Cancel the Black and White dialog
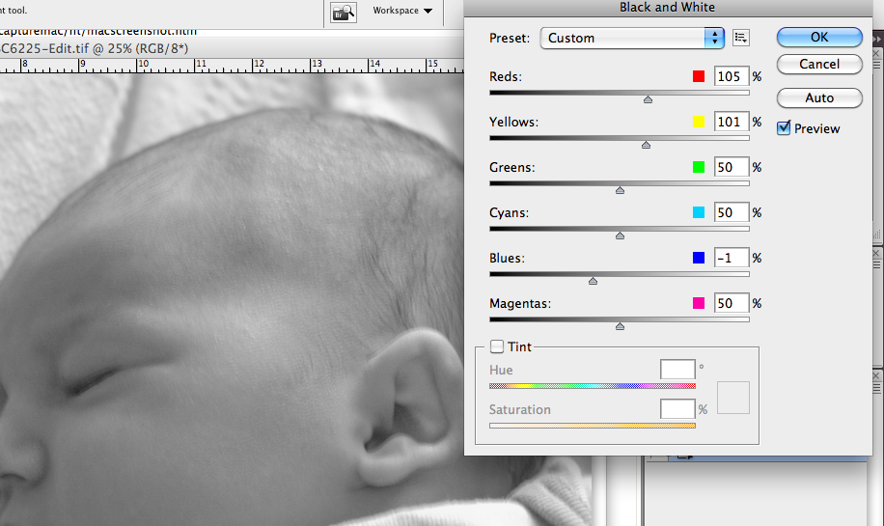The width and height of the screenshot is (884, 526). (819, 65)
